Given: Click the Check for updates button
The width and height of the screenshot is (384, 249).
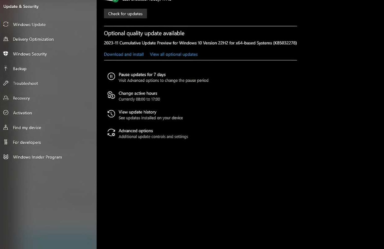Looking at the screenshot, I should pyautogui.click(x=125, y=14).
